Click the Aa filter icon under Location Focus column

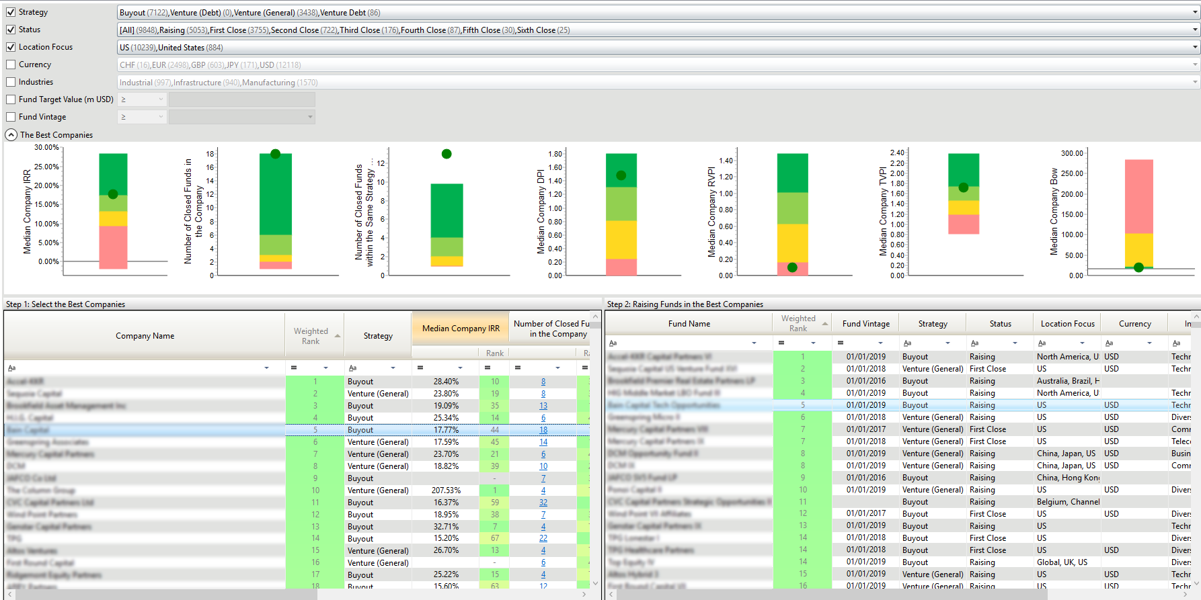tap(1042, 343)
